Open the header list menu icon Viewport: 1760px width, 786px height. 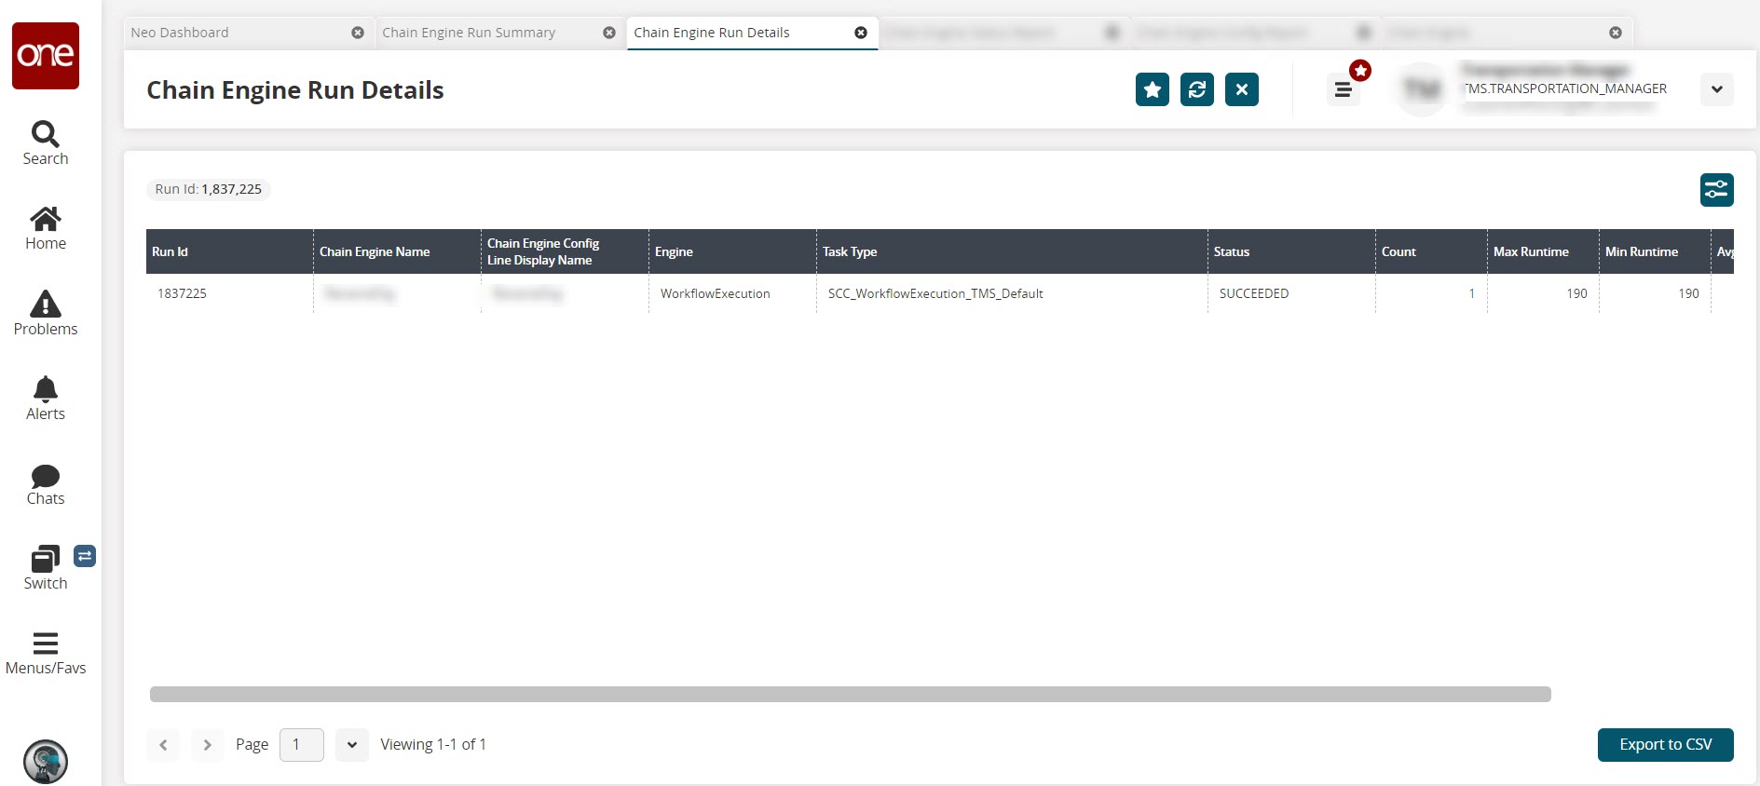(1343, 89)
